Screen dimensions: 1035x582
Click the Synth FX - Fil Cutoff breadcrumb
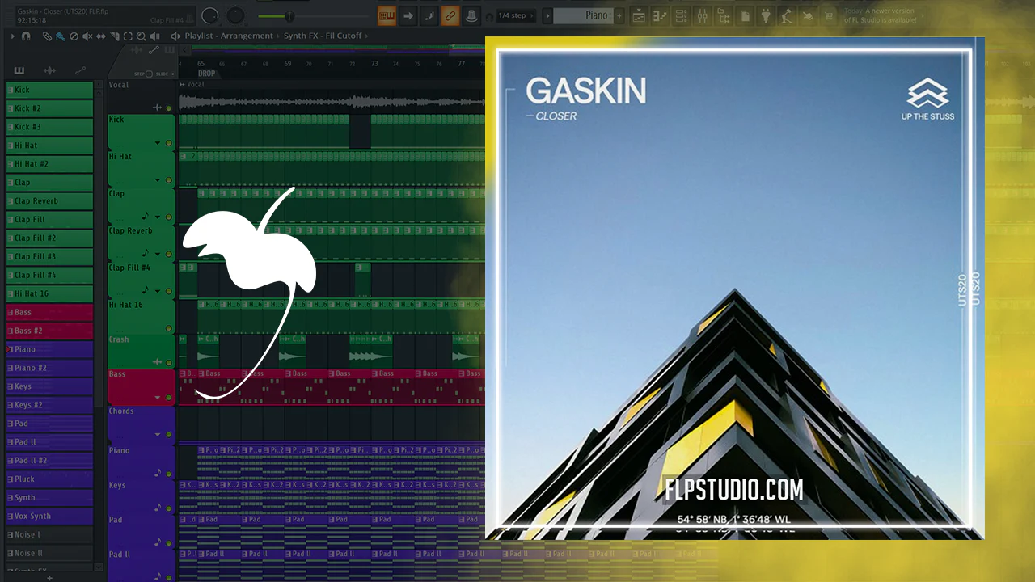coord(323,36)
